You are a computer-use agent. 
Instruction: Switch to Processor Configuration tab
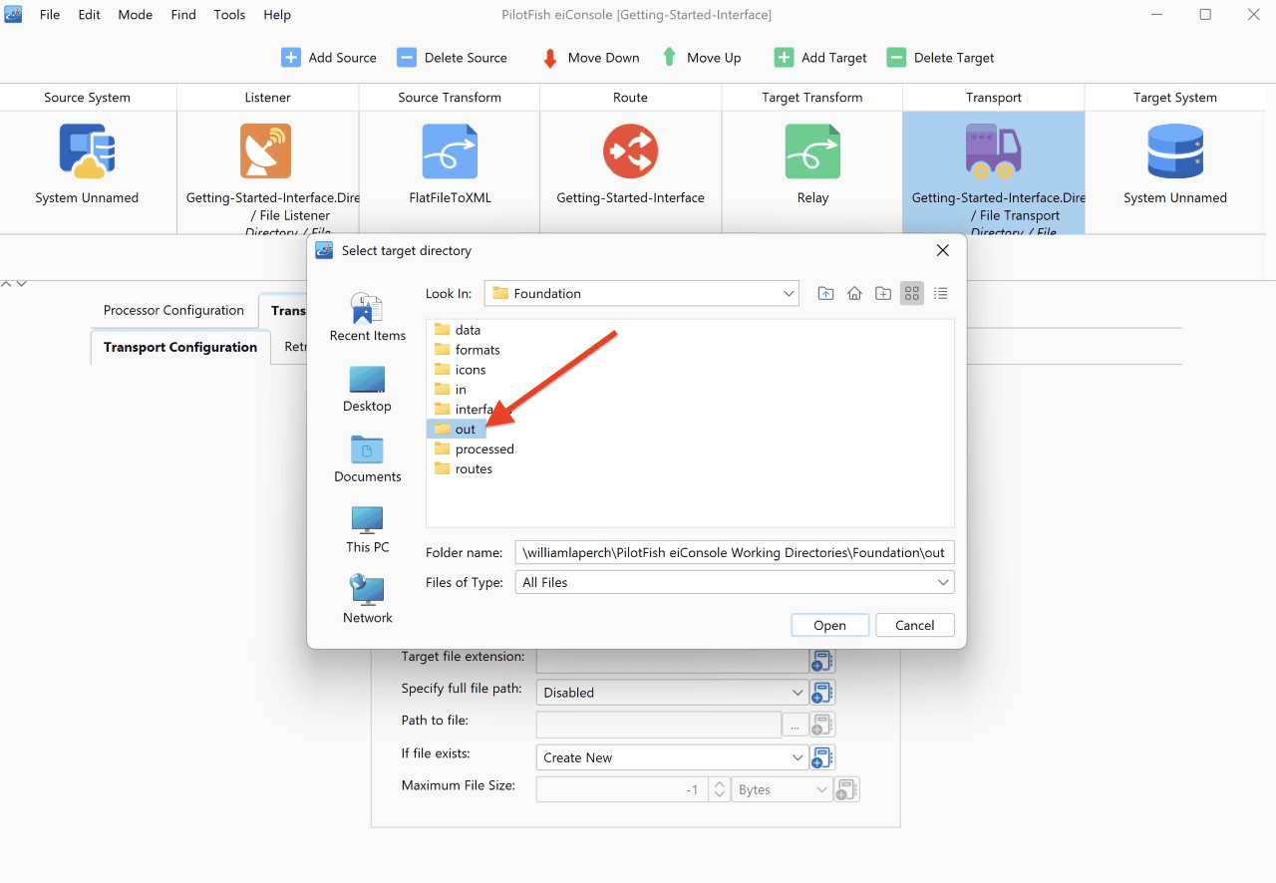click(173, 310)
